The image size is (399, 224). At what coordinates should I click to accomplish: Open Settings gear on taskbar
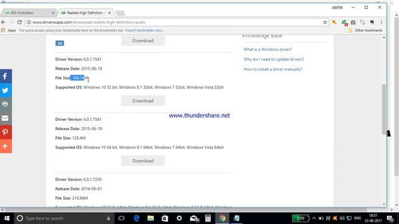179,218
